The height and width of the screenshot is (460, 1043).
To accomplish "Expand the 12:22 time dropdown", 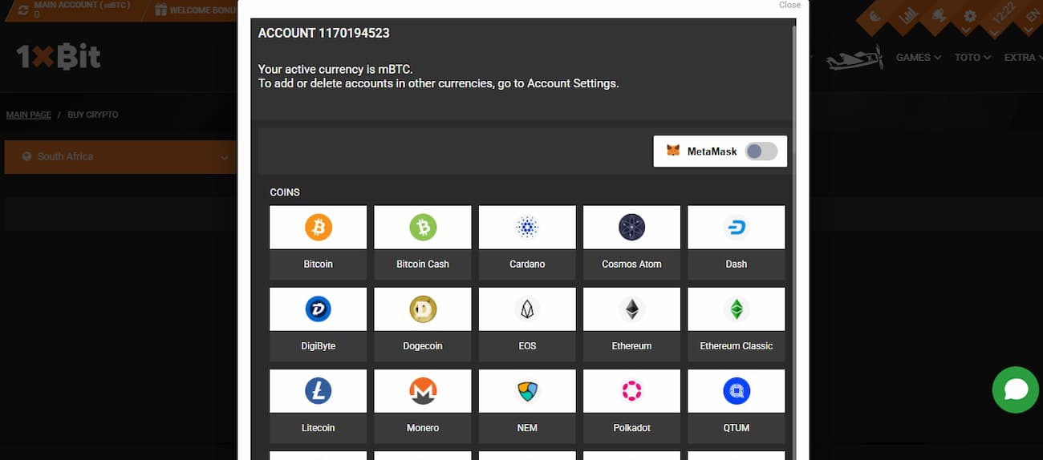I will click(x=1002, y=17).
